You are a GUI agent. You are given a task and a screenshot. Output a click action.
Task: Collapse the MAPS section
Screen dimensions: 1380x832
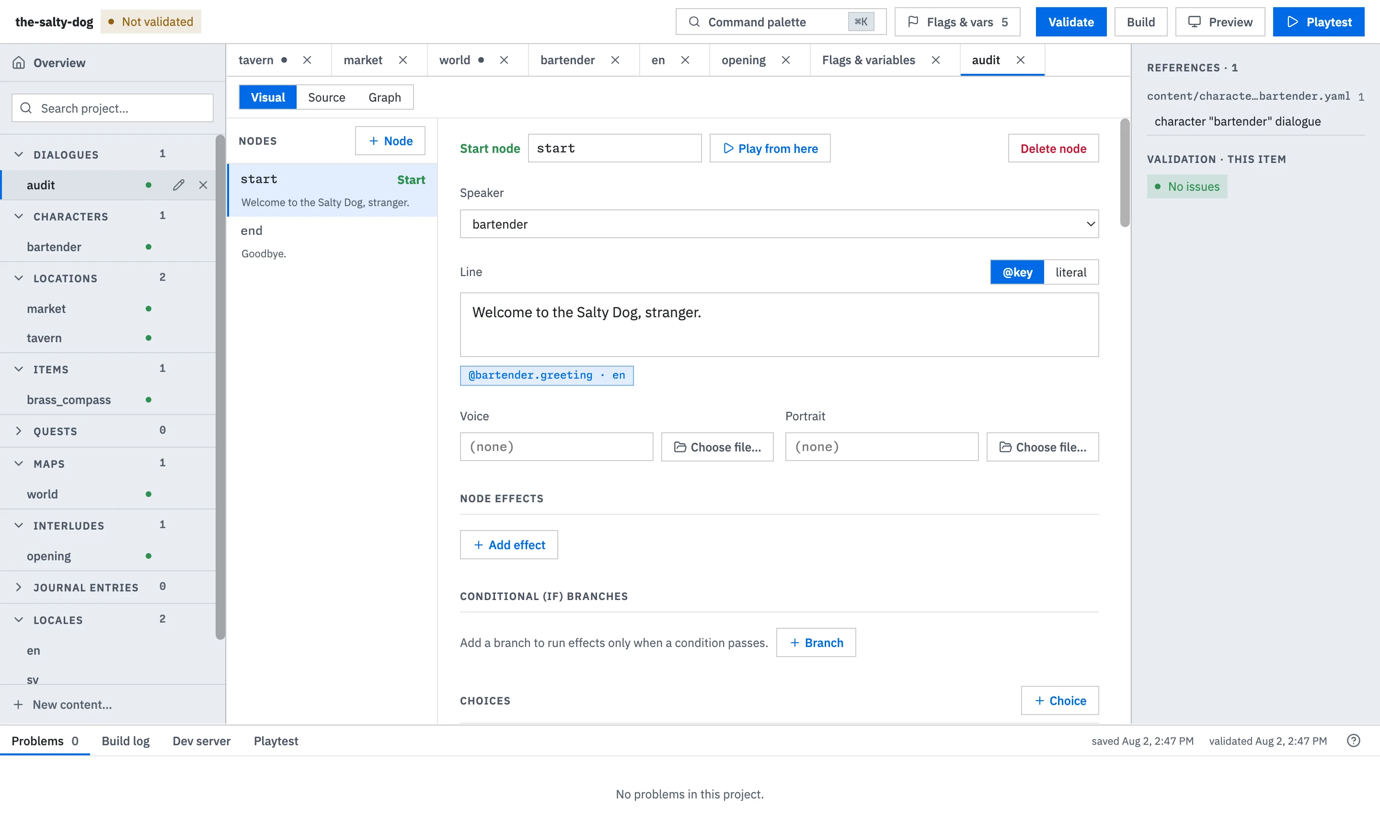click(x=19, y=463)
